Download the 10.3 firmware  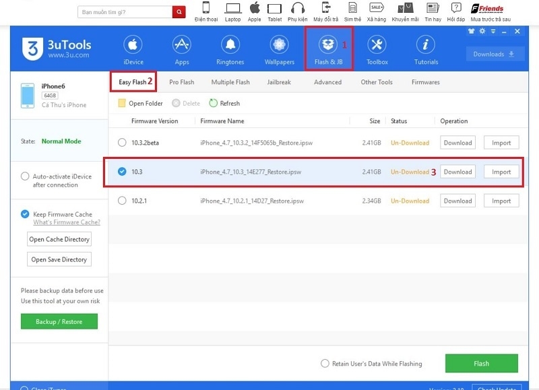pyautogui.click(x=457, y=172)
